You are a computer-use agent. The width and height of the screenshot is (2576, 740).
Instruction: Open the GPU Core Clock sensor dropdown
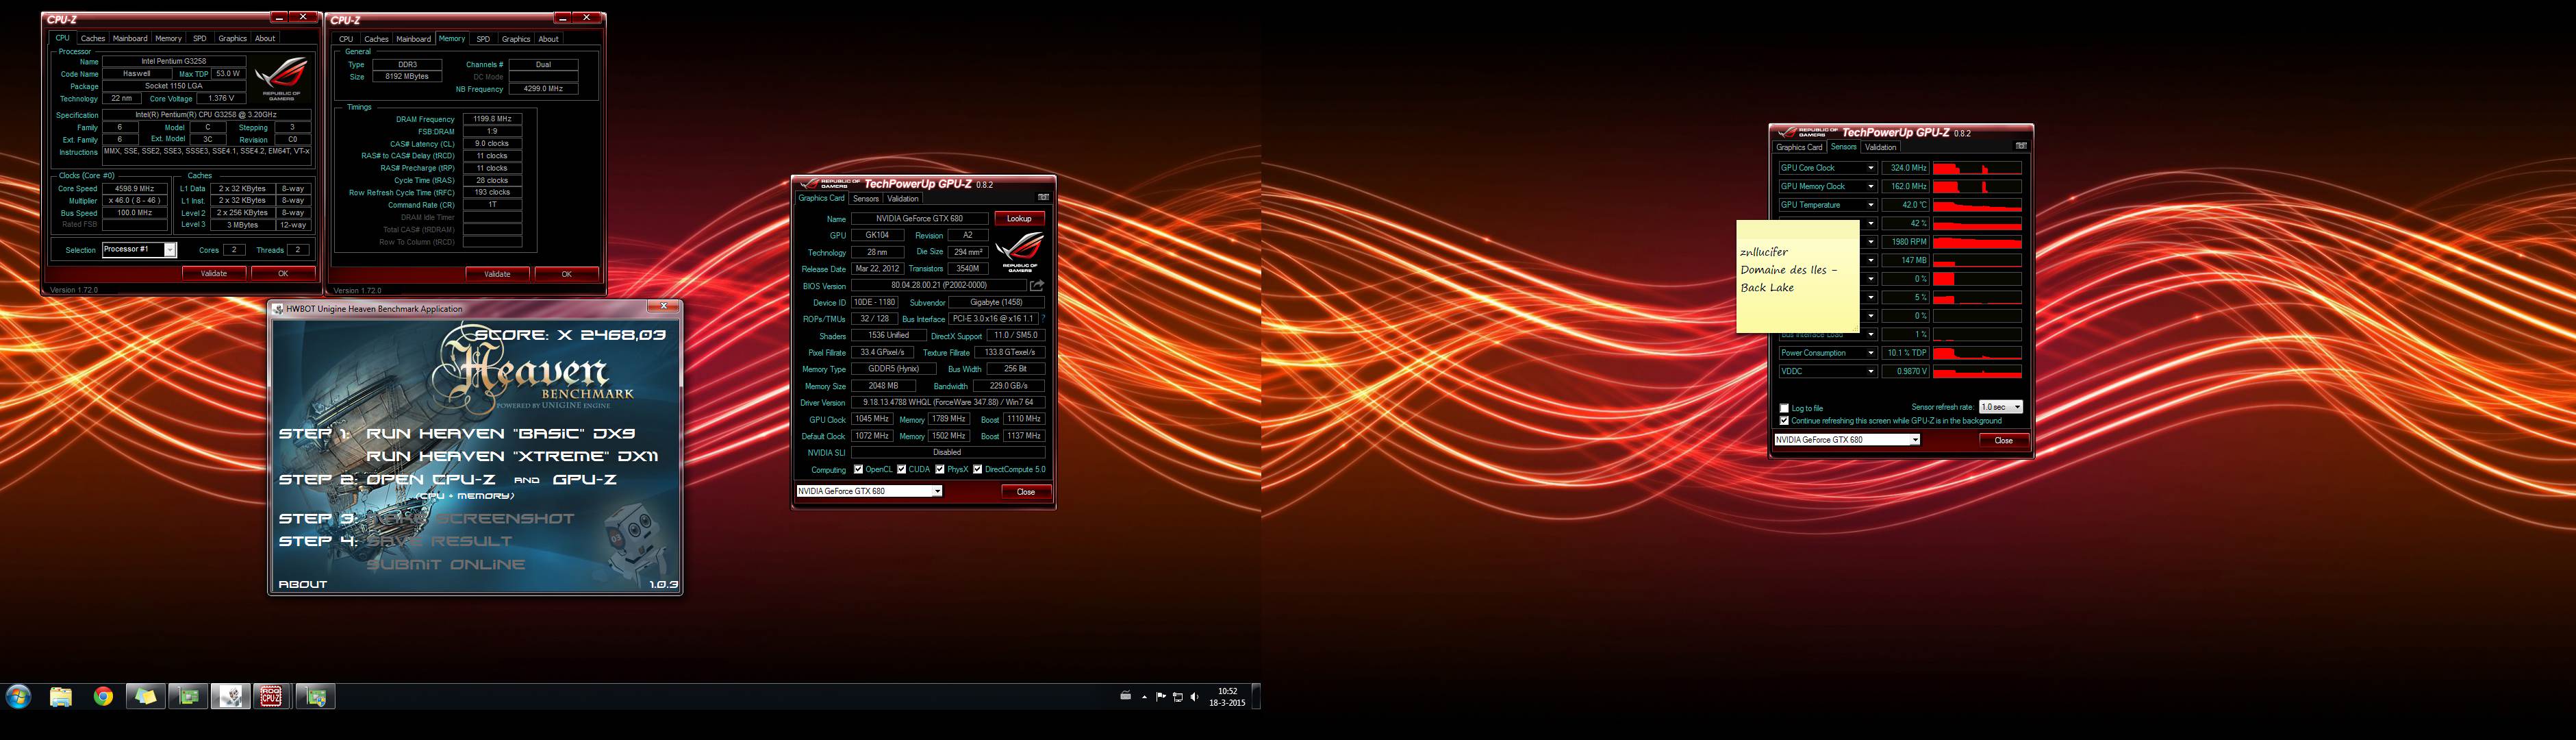(1871, 168)
